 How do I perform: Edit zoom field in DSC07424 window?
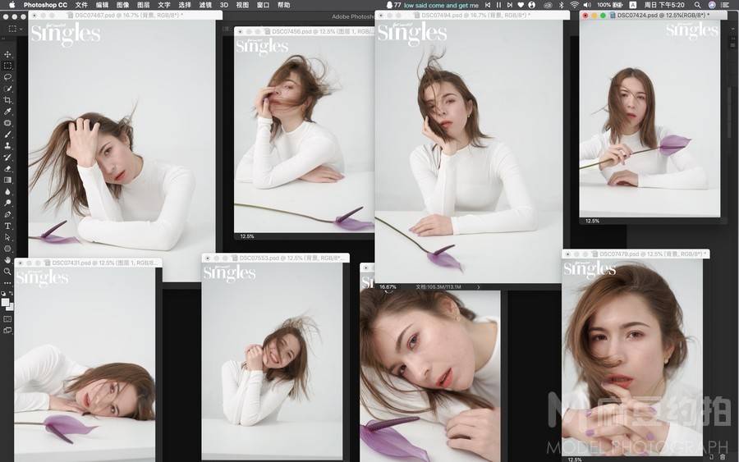(x=592, y=221)
